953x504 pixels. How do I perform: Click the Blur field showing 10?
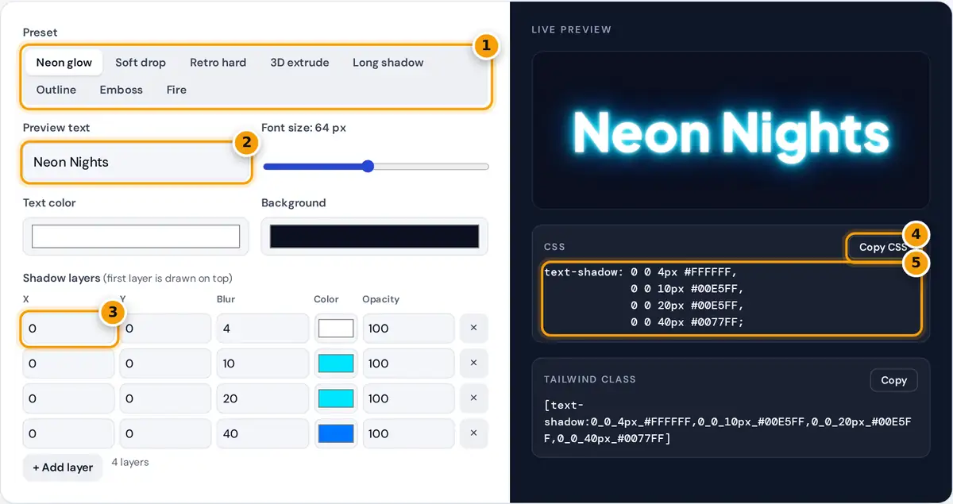click(x=262, y=364)
